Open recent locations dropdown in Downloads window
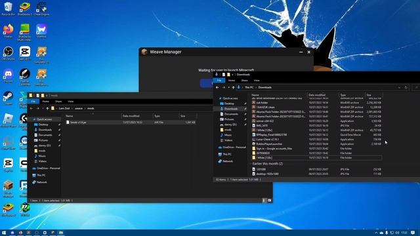 tap(228, 87)
